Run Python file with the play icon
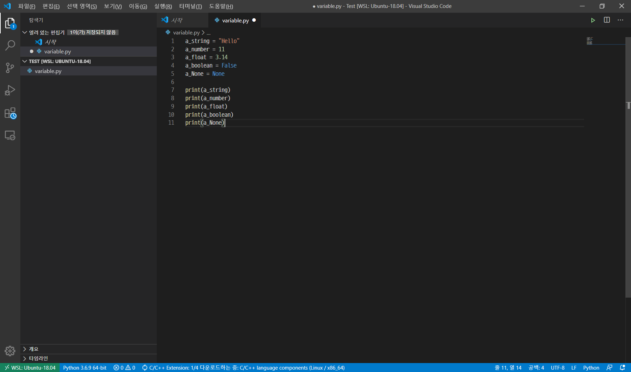 tap(593, 20)
